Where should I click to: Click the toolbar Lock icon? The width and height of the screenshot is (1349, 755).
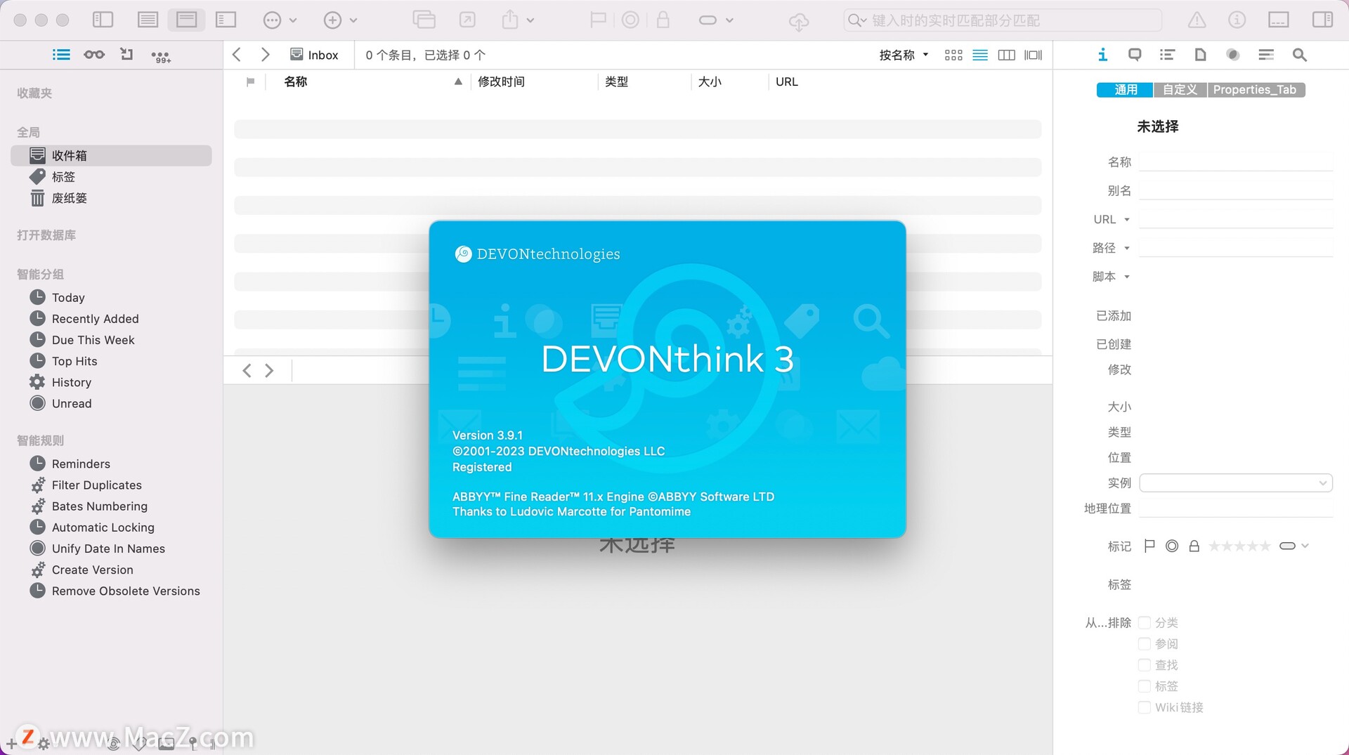(x=663, y=19)
